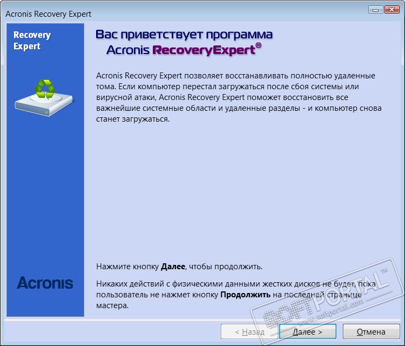The height and width of the screenshot is (346, 405).
Task: Minimize the Acronis Recovery Expert window
Action: click(375, 10)
